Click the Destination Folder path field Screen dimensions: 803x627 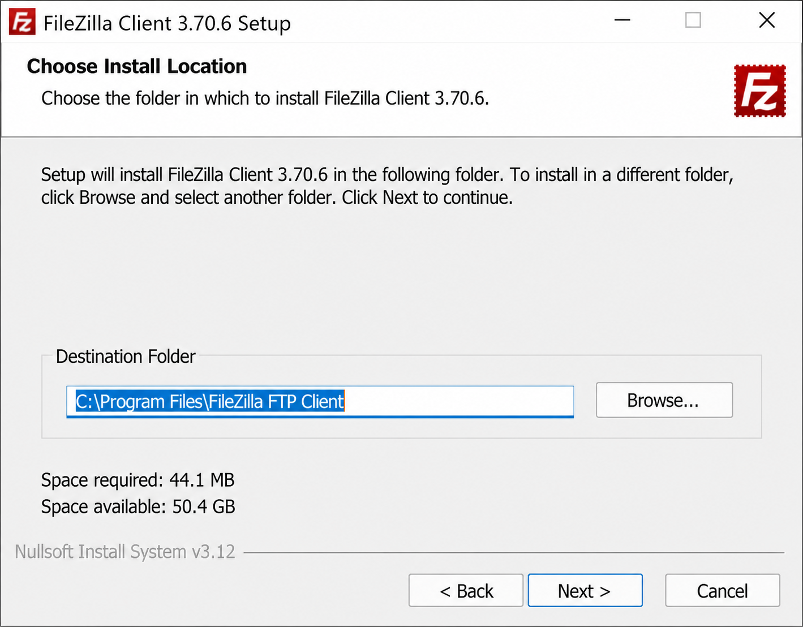pos(320,402)
